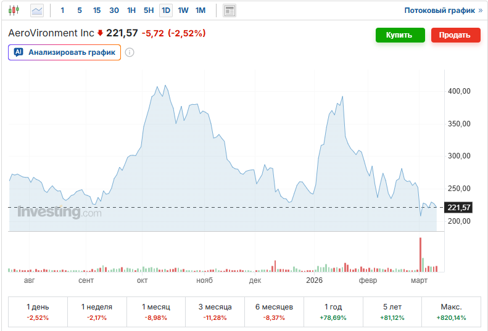Click the chevron next to Потоковый график
488x331 pixels.
click(x=481, y=10)
